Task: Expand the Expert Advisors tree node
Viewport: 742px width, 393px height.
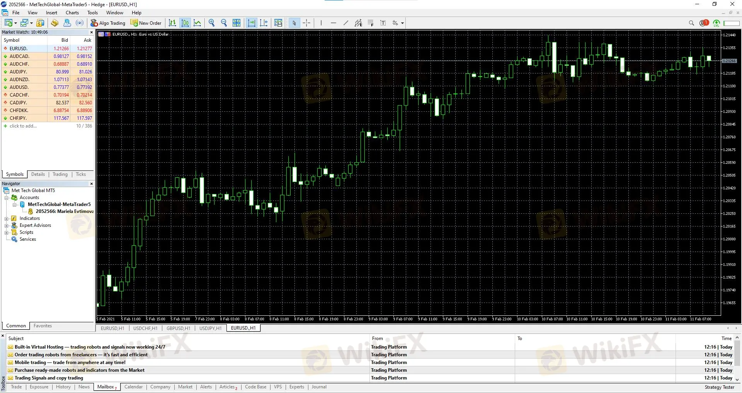Action: click(x=7, y=226)
